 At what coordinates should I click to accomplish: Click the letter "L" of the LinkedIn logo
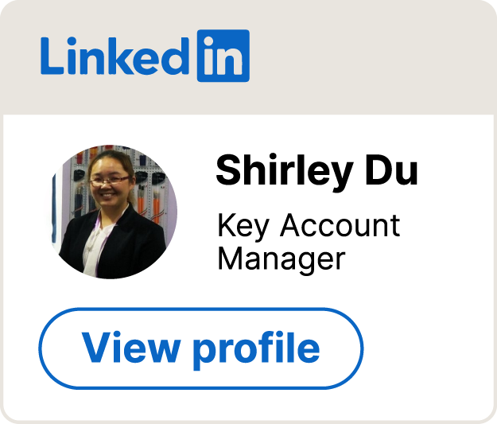[x=51, y=57]
